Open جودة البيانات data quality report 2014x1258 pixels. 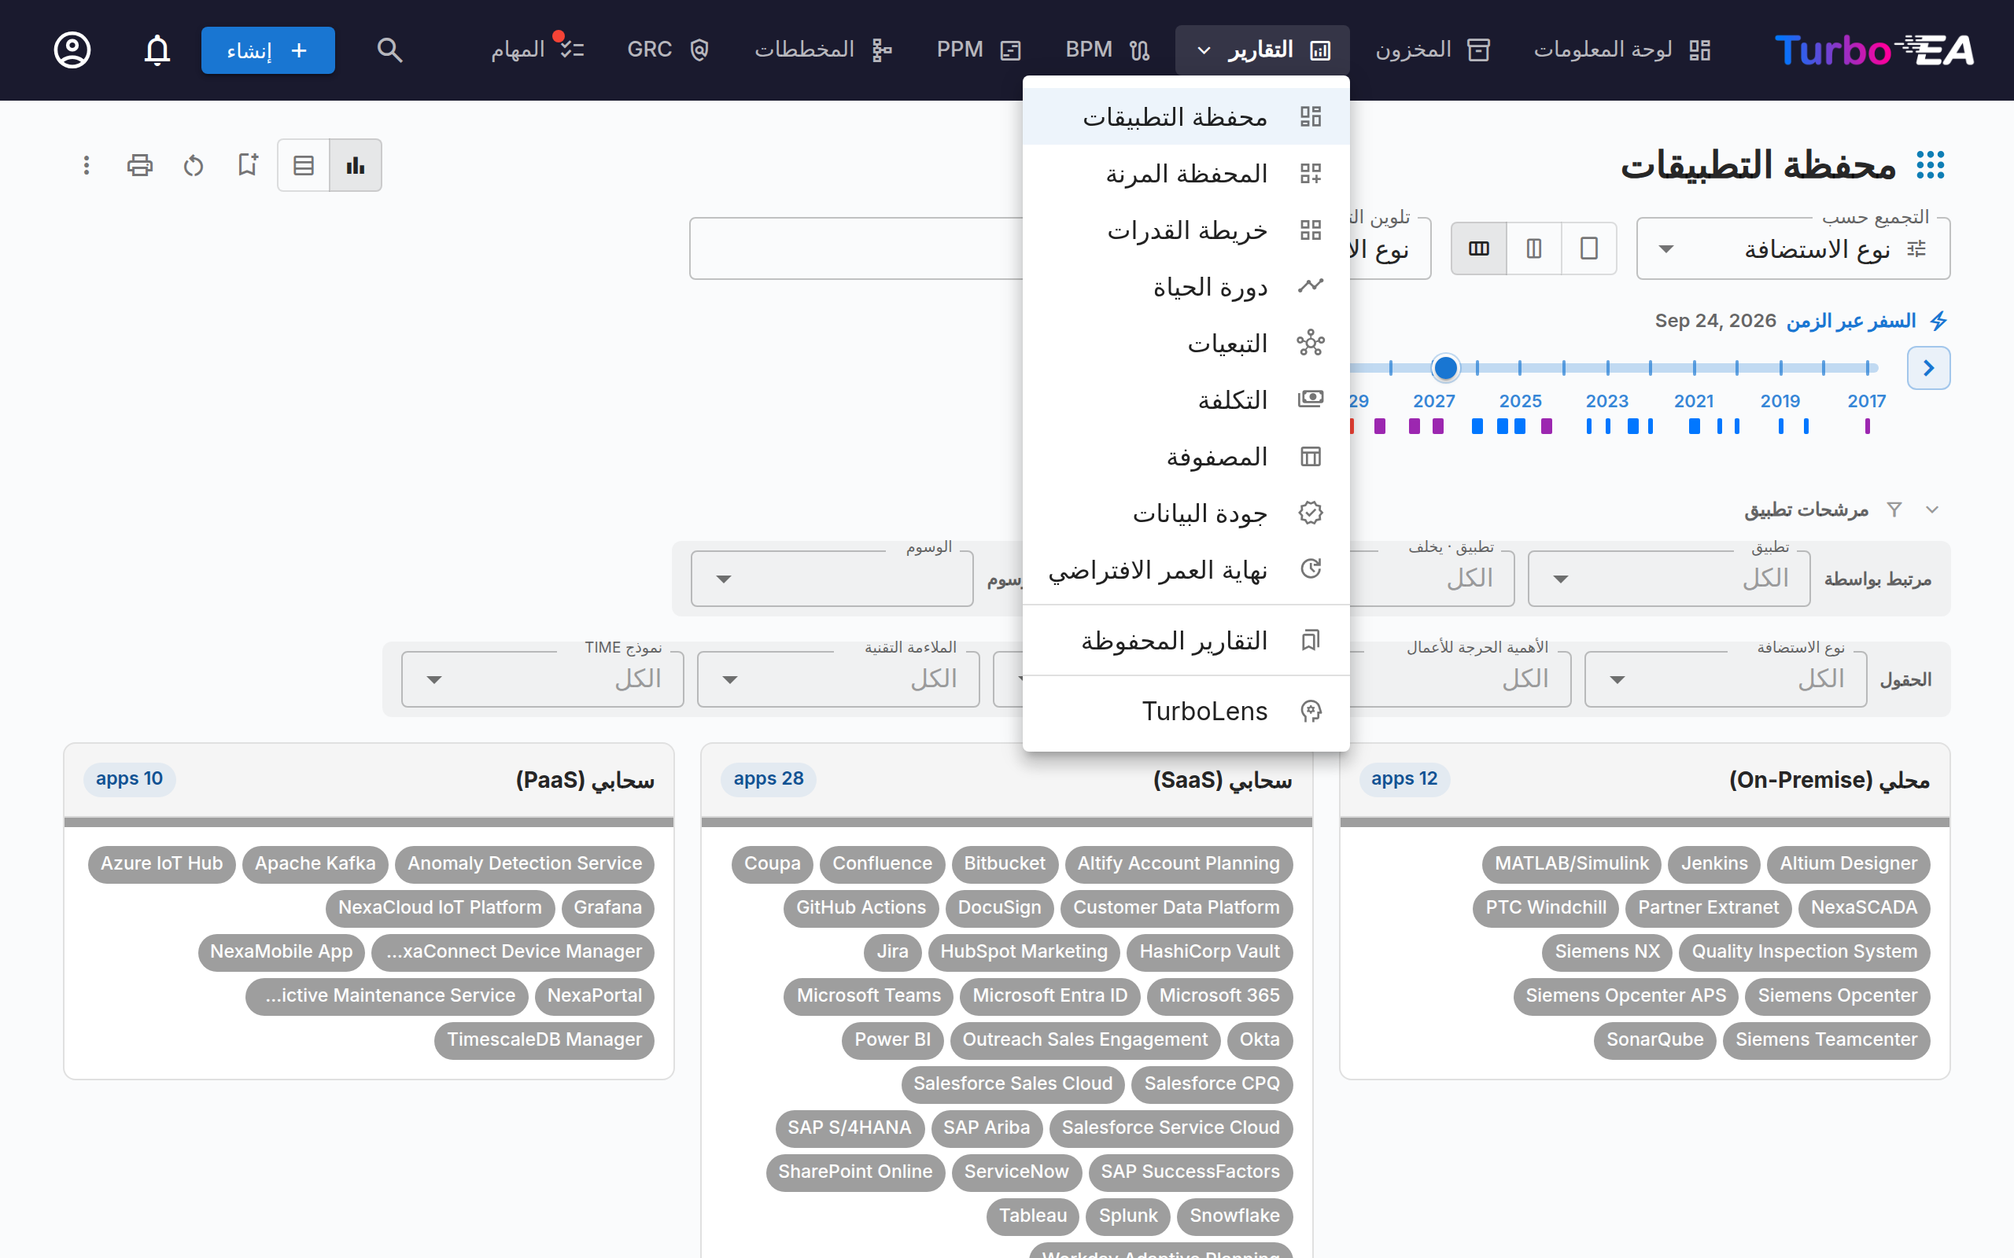click(x=1186, y=513)
